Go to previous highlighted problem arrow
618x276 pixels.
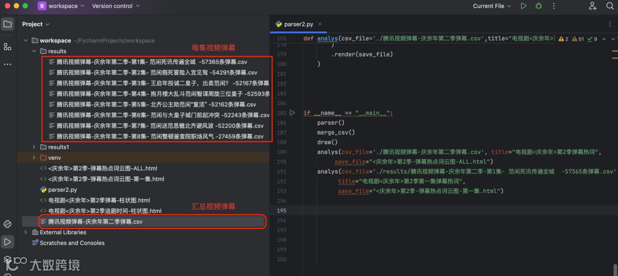pos(604,39)
